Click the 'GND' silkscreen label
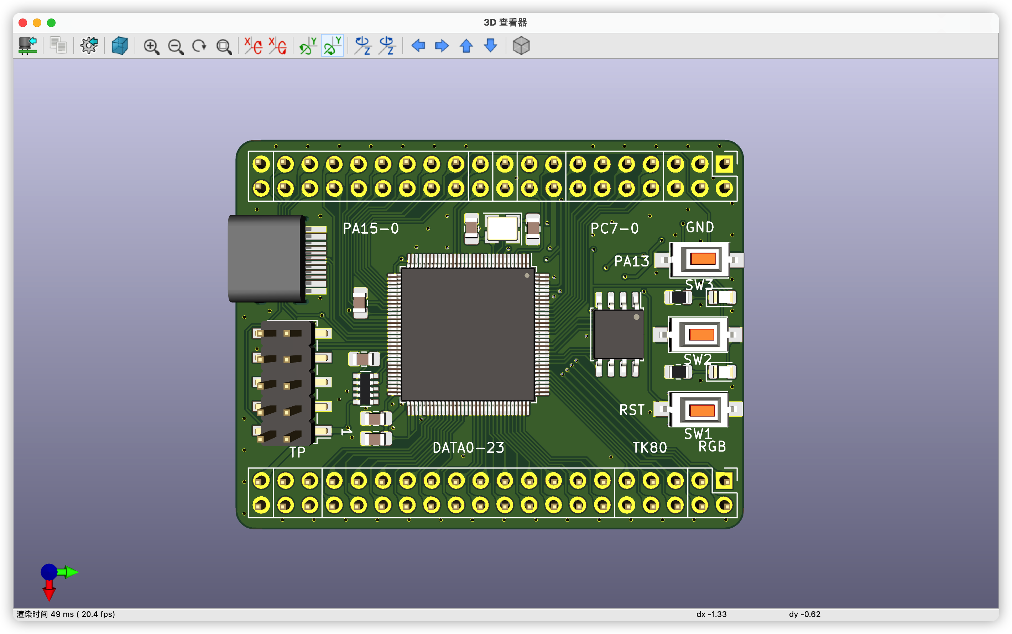Screen dimensions: 1012x634 [x=700, y=227]
